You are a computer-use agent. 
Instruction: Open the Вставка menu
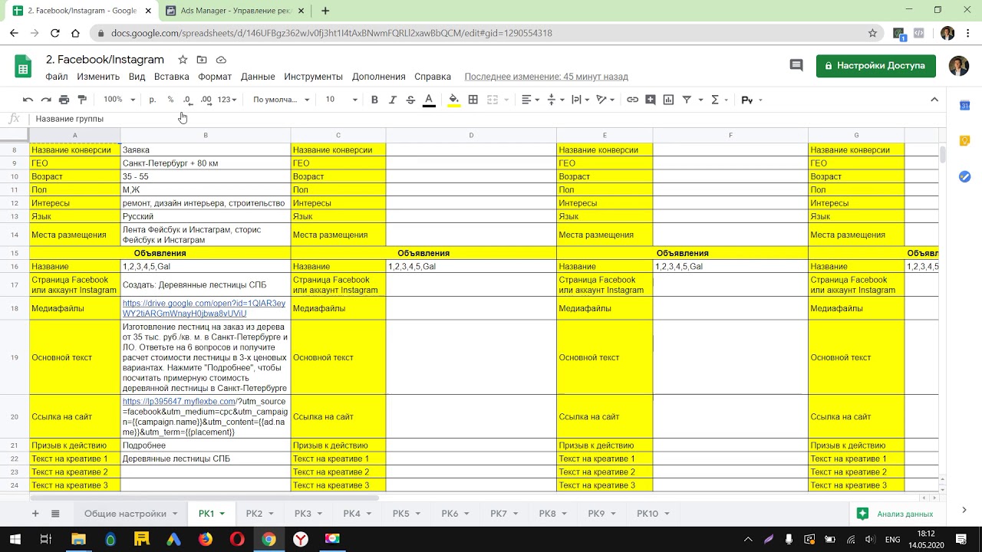171,77
